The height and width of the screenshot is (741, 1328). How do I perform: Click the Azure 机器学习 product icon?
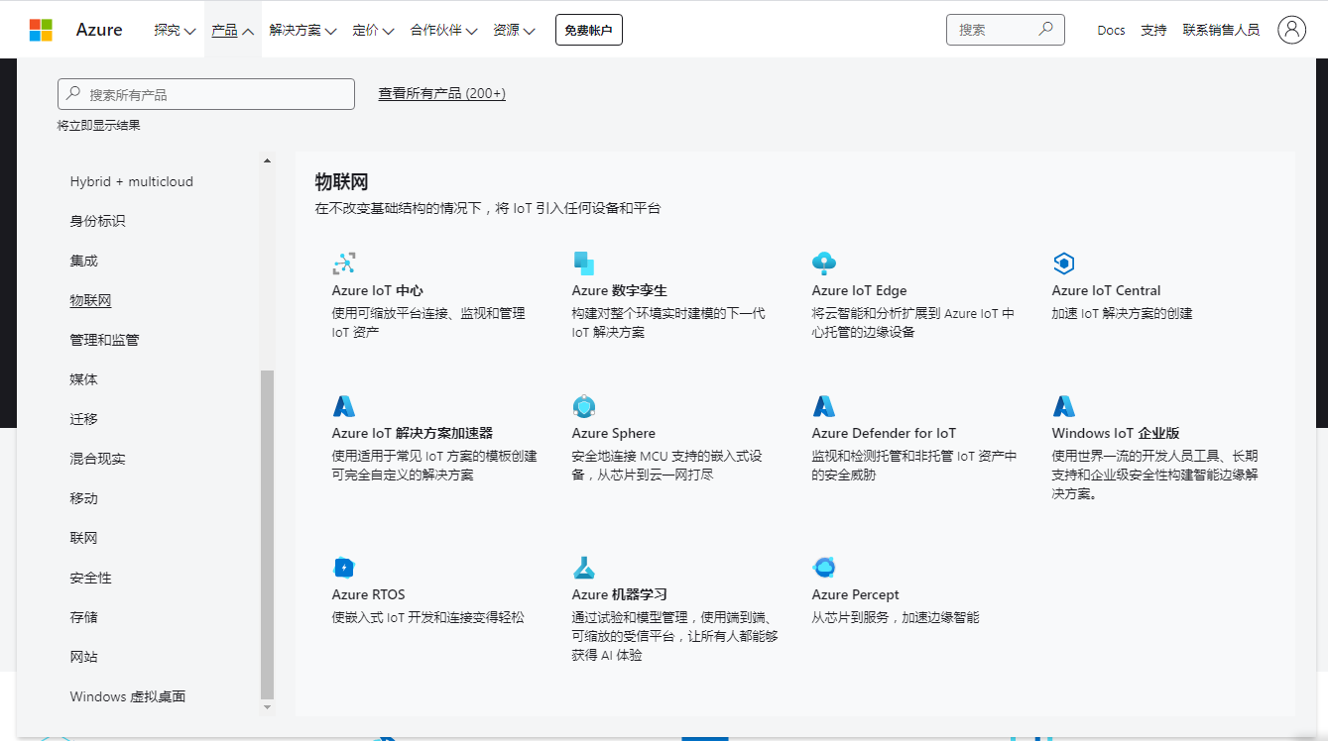[583, 568]
